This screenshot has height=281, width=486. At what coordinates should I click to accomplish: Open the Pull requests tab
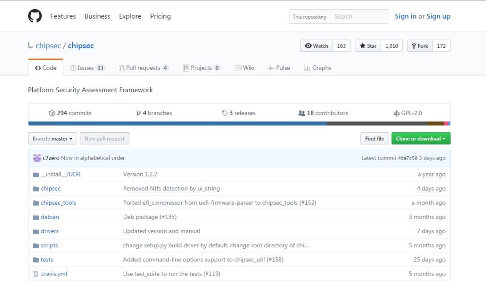pos(144,68)
